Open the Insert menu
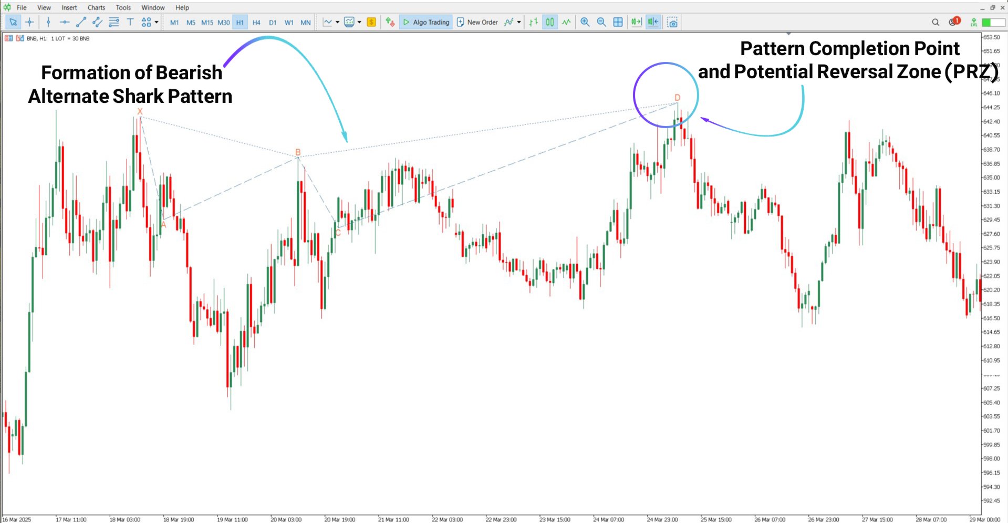1008x523 pixels. [x=69, y=7]
